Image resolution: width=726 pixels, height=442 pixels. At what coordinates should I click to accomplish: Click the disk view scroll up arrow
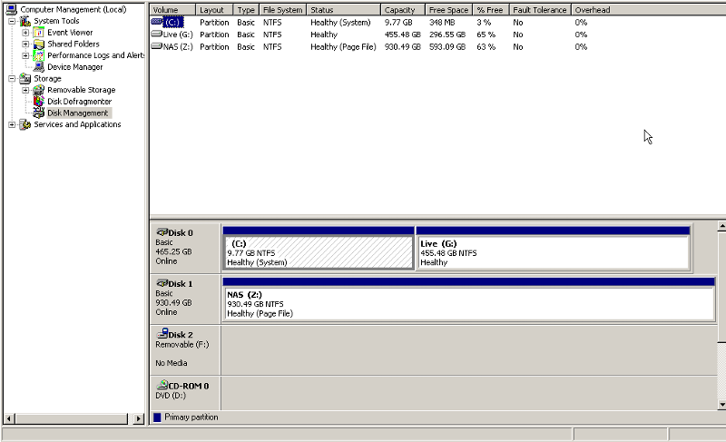click(x=721, y=226)
